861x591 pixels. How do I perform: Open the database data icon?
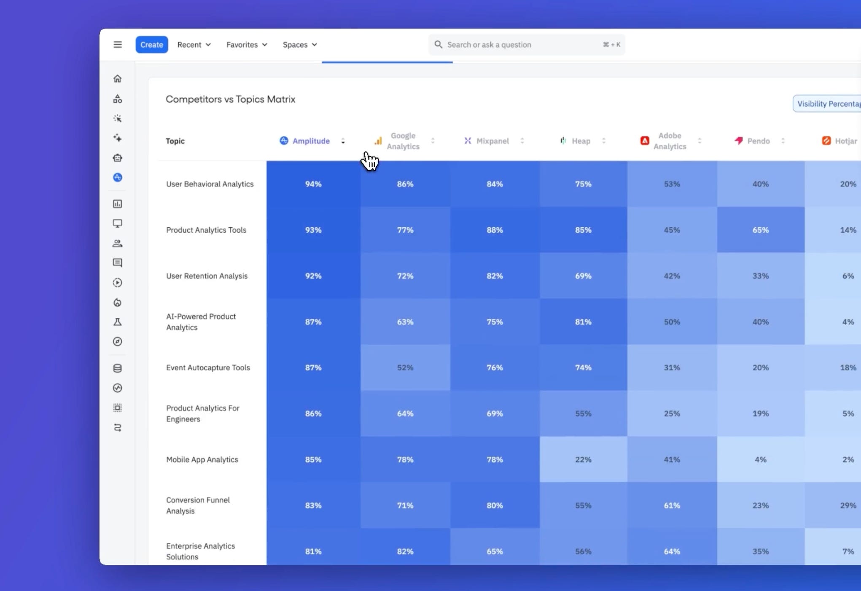click(118, 368)
